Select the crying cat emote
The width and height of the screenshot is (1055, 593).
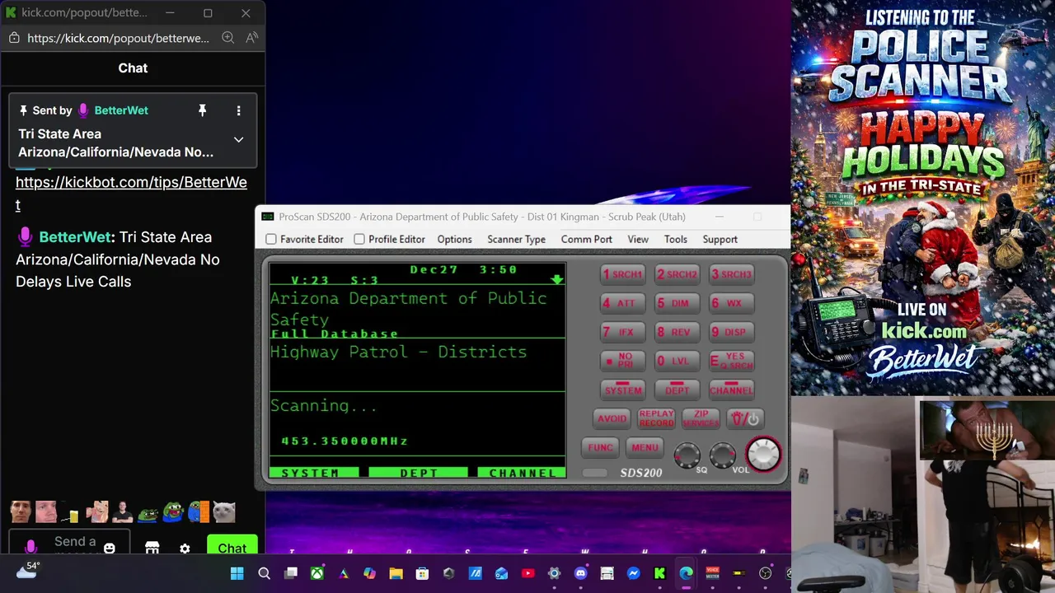tap(223, 512)
